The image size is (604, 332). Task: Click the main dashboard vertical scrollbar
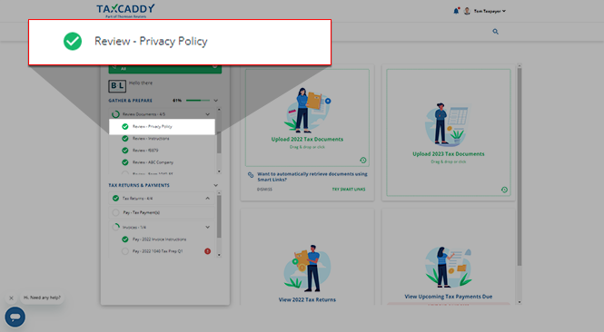[x=520, y=167]
